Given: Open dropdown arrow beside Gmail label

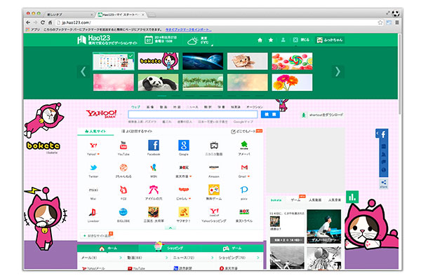Looking at the screenshot, I should point(248,176).
